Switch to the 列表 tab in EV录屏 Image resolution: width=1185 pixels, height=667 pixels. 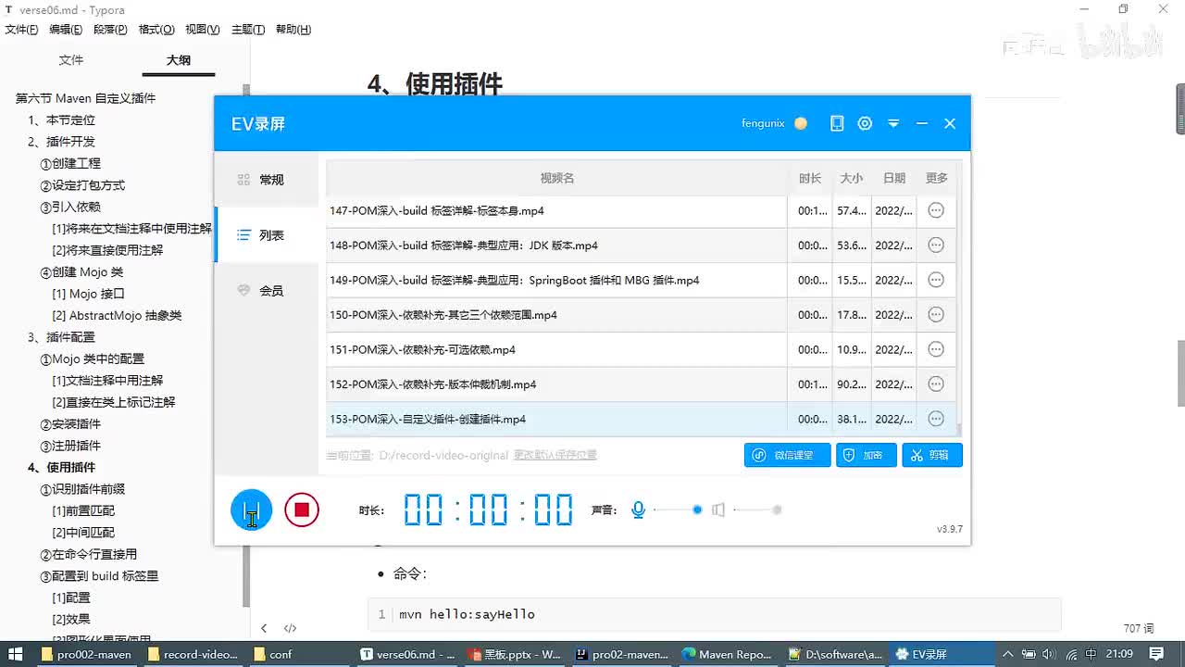pyautogui.click(x=267, y=235)
